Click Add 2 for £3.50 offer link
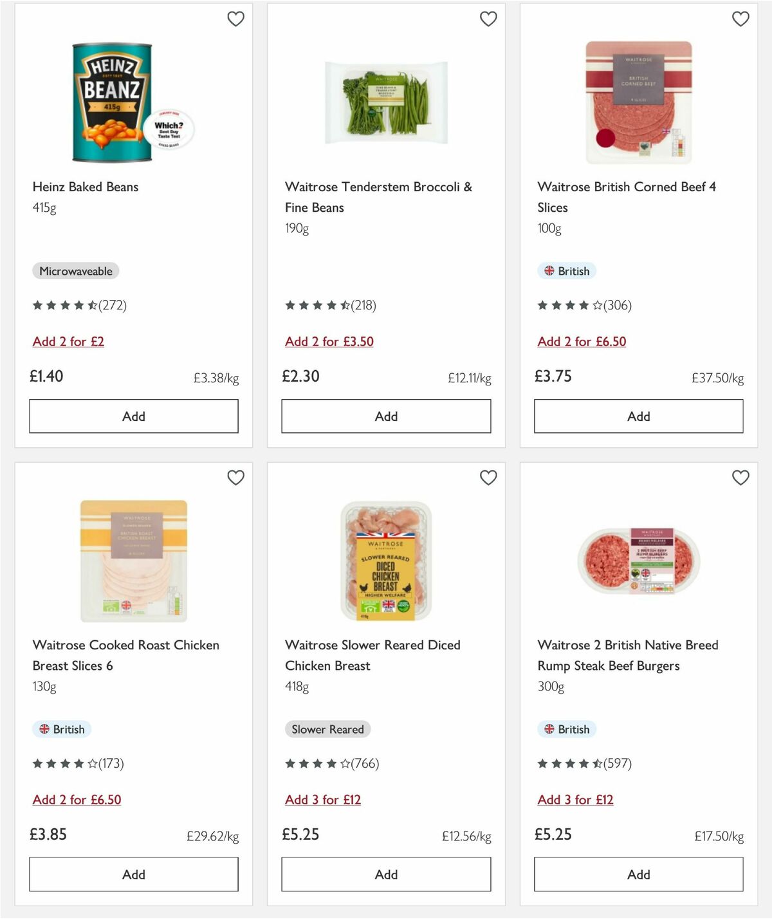The height and width of the screenshot is (919, 772). 329,342
